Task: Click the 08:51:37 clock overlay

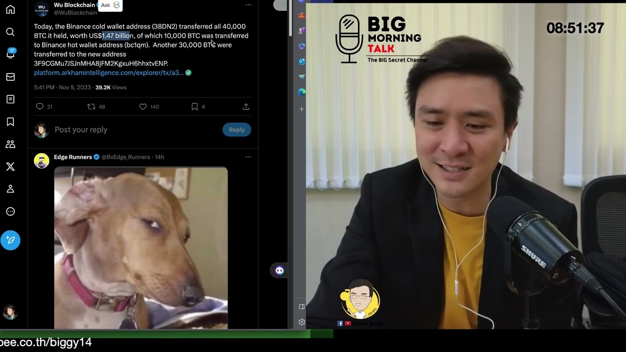Action: pos(575,28)
